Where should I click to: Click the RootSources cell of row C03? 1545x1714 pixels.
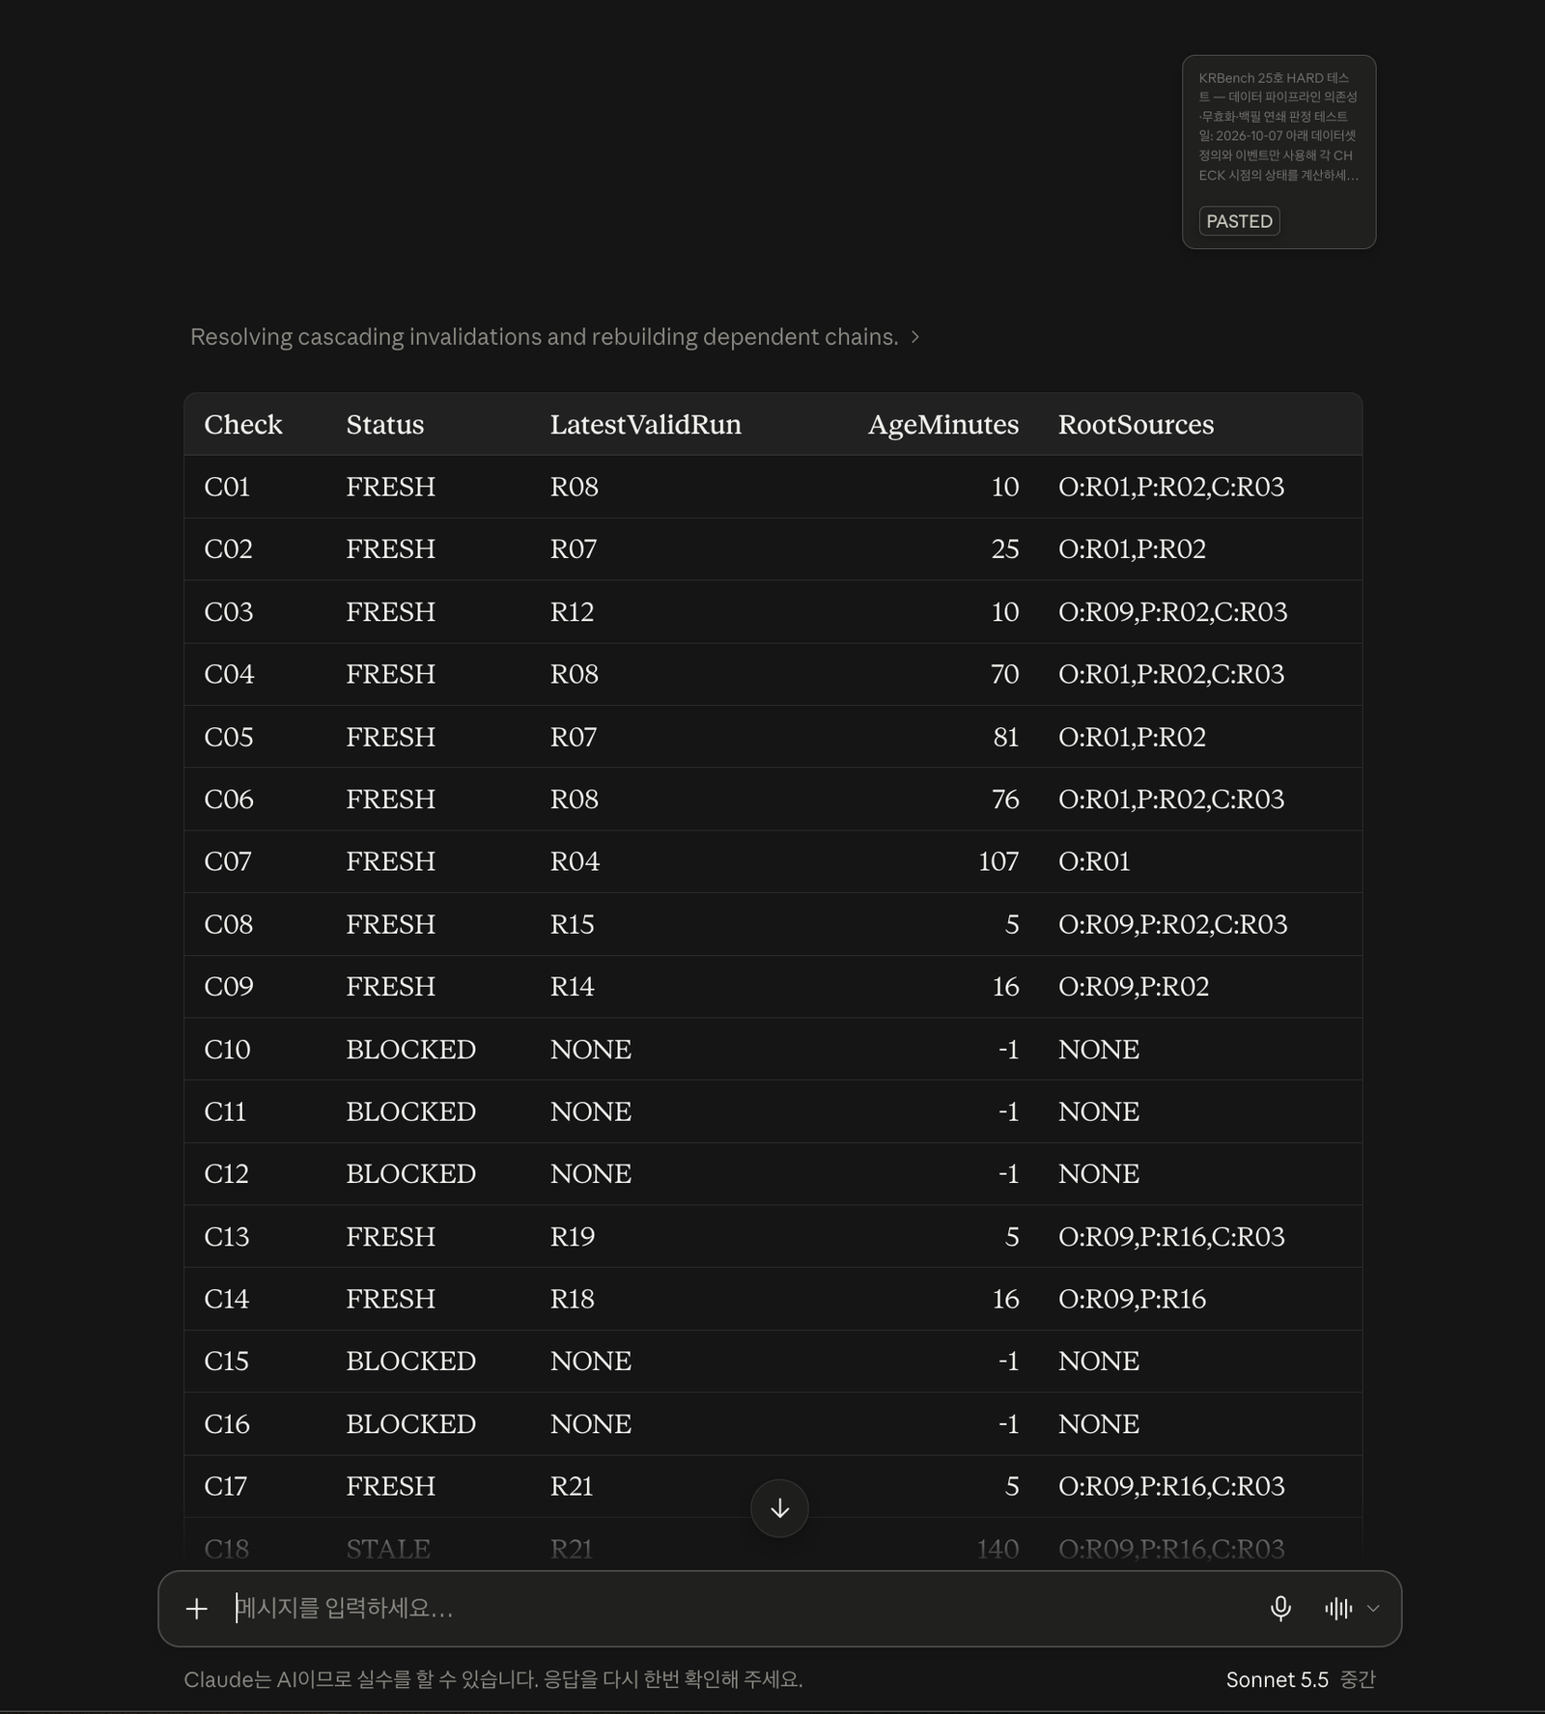click(1173, 612)
